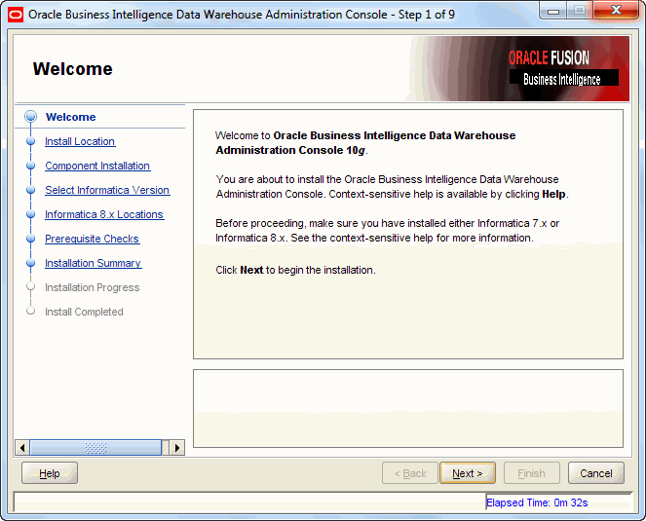This screenshot has width=646, height=521.
Task: Click the left scroll arrow of step list
Action: coord(22,448)
